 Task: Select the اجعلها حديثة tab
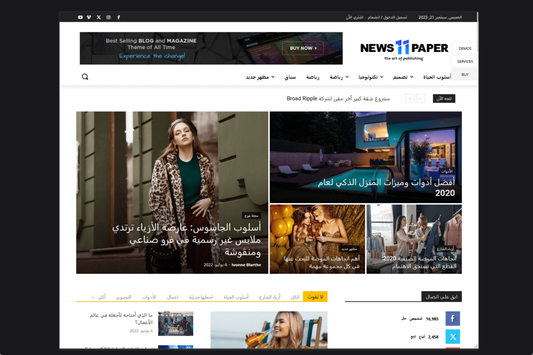point(200,297)
